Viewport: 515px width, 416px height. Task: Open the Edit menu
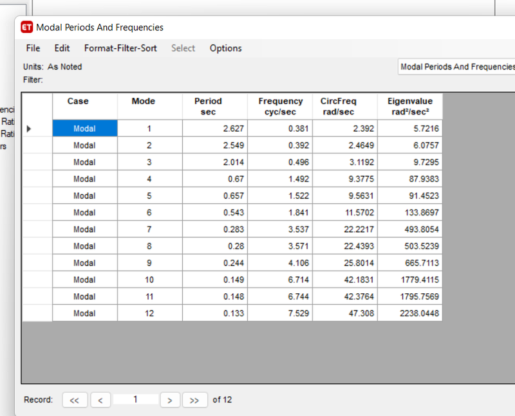tap(62, 48)
